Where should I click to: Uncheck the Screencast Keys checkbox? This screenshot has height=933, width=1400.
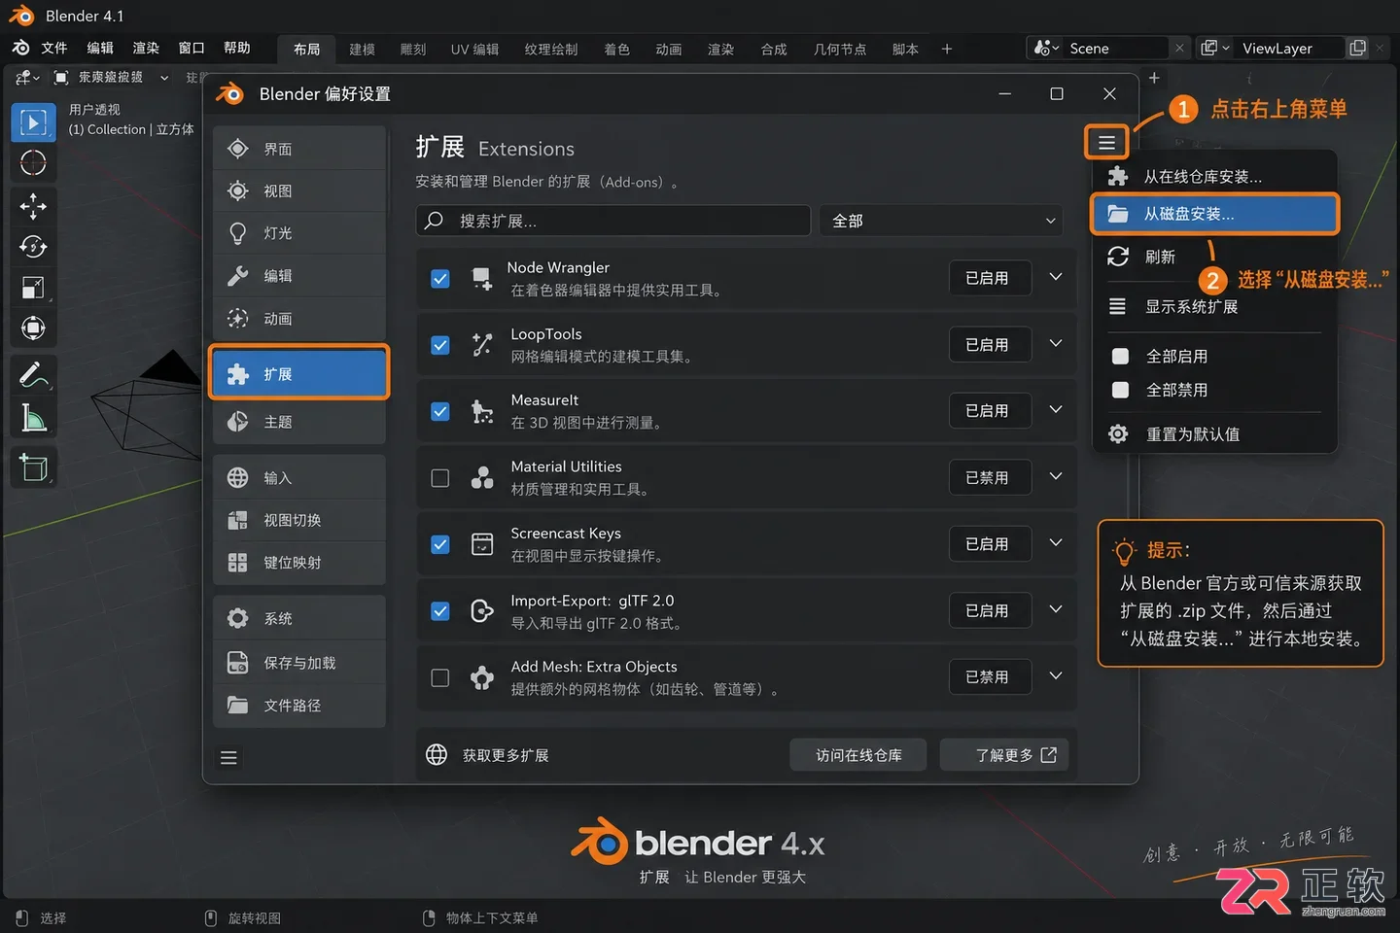(x=440, y=544)
